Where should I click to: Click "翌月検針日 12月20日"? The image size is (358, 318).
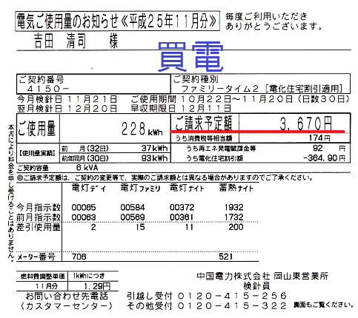coord(67,108)
